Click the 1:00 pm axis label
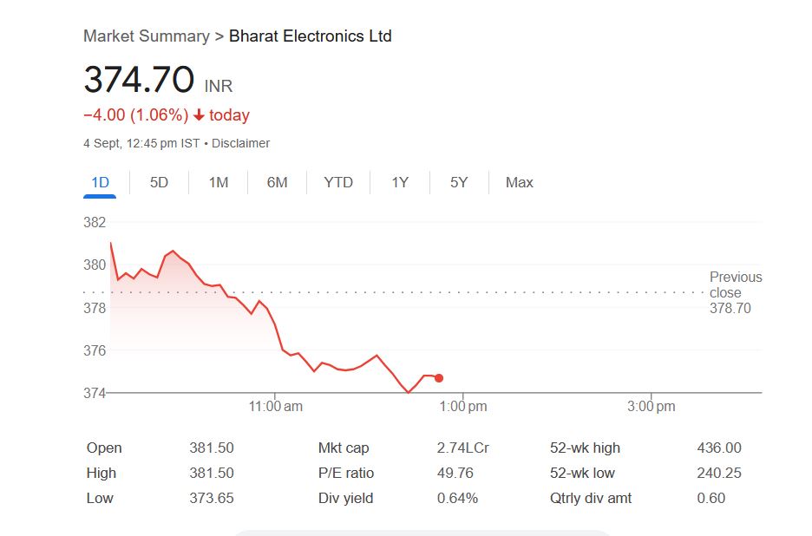812x536 pixels. 463,406
